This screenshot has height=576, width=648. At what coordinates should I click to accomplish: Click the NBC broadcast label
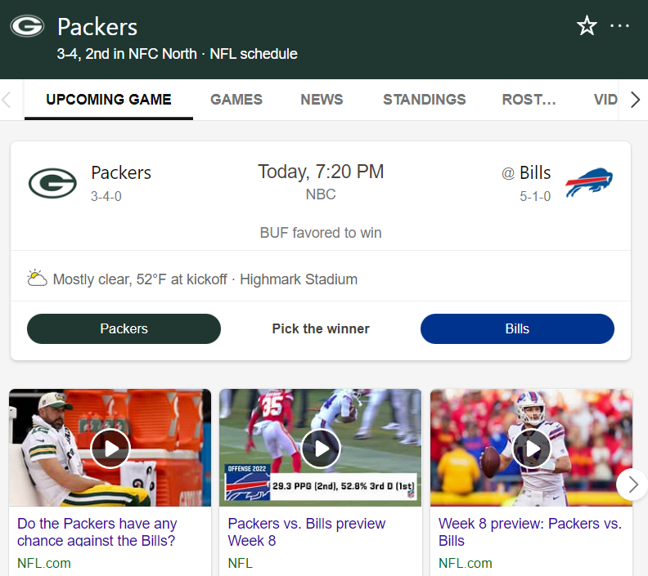[x=321, y=194]
